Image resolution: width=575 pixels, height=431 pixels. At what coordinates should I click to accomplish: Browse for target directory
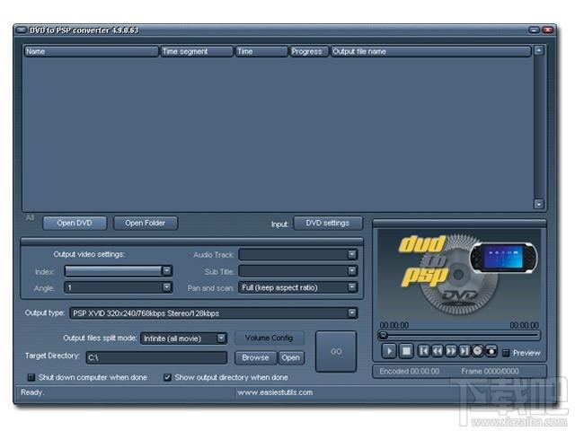[x=255, y=357]
